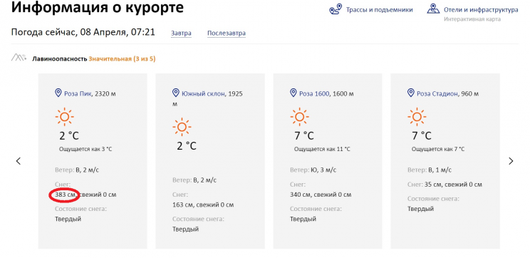This screenshot has width=530, height=258.
Task: Click the Трассы и подъемники route icon
Action: pos(336,10)
